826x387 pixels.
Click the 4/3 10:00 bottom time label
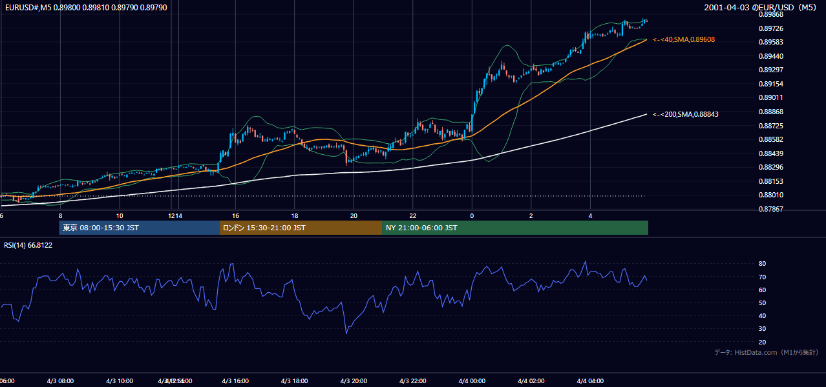120,381
